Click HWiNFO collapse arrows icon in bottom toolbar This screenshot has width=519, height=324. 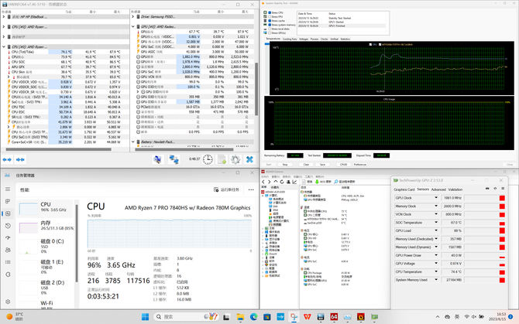20,159
